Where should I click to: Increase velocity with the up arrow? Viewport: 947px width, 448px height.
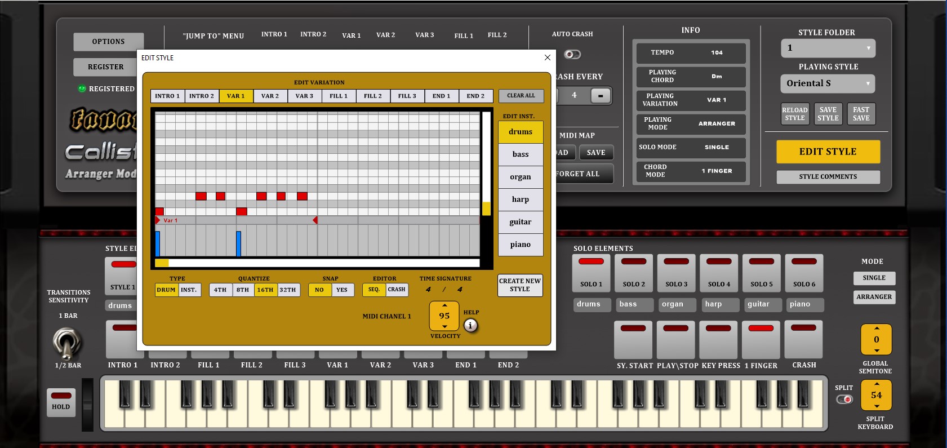(x=444, y=305)
